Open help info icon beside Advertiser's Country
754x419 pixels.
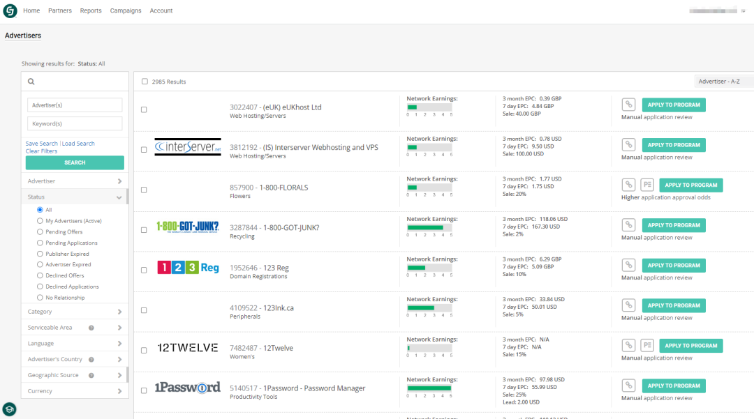tap(91, 360)
